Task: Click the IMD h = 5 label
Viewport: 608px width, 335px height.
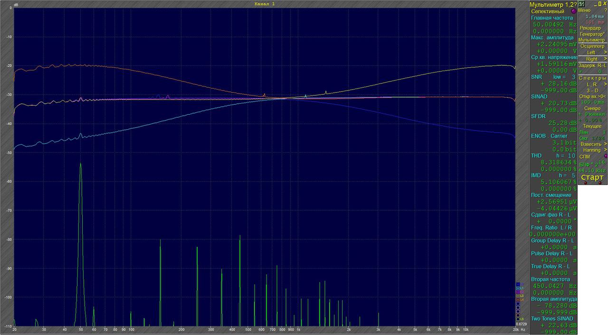Action: coord(553,175)
